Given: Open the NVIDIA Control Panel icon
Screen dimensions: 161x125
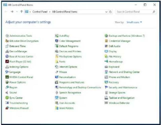Looking at the screenshot, I should pyautogui.click(x=7, y=77).
